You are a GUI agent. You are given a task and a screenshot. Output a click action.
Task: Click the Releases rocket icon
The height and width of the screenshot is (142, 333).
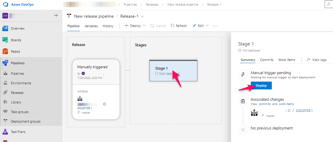5,92
